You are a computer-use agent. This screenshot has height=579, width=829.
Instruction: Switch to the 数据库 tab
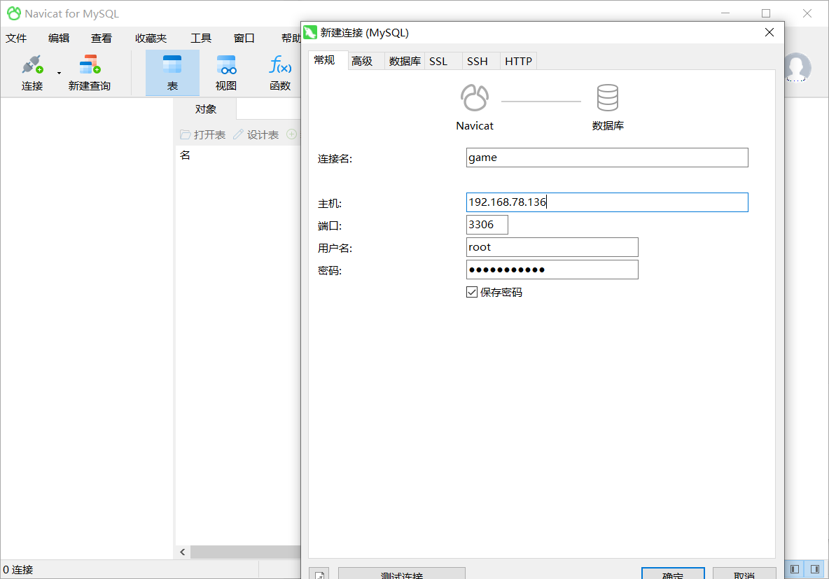coord(405,62)
